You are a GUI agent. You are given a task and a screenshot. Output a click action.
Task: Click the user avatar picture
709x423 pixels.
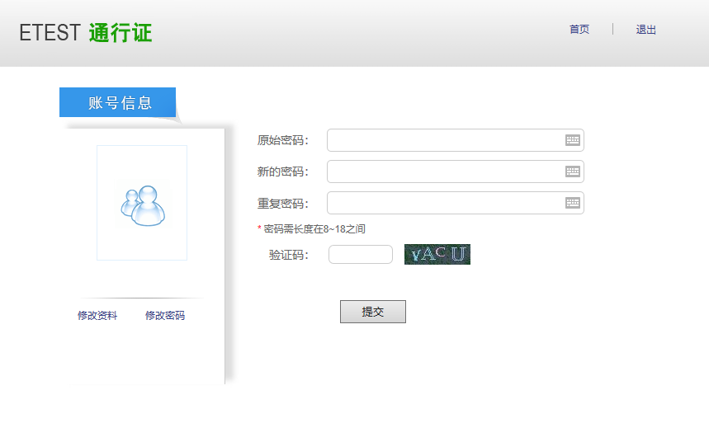142,203
